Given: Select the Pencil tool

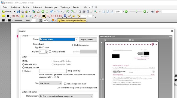Looking at the screenshot, I should 69,16.
